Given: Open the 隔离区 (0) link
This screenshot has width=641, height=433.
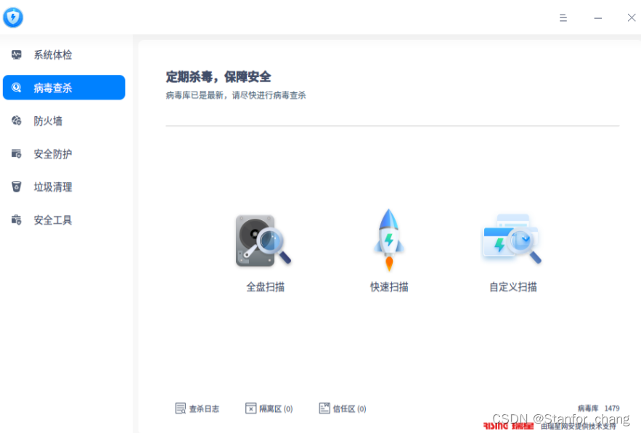Looking at the screenshot, I should click(276, 409).
